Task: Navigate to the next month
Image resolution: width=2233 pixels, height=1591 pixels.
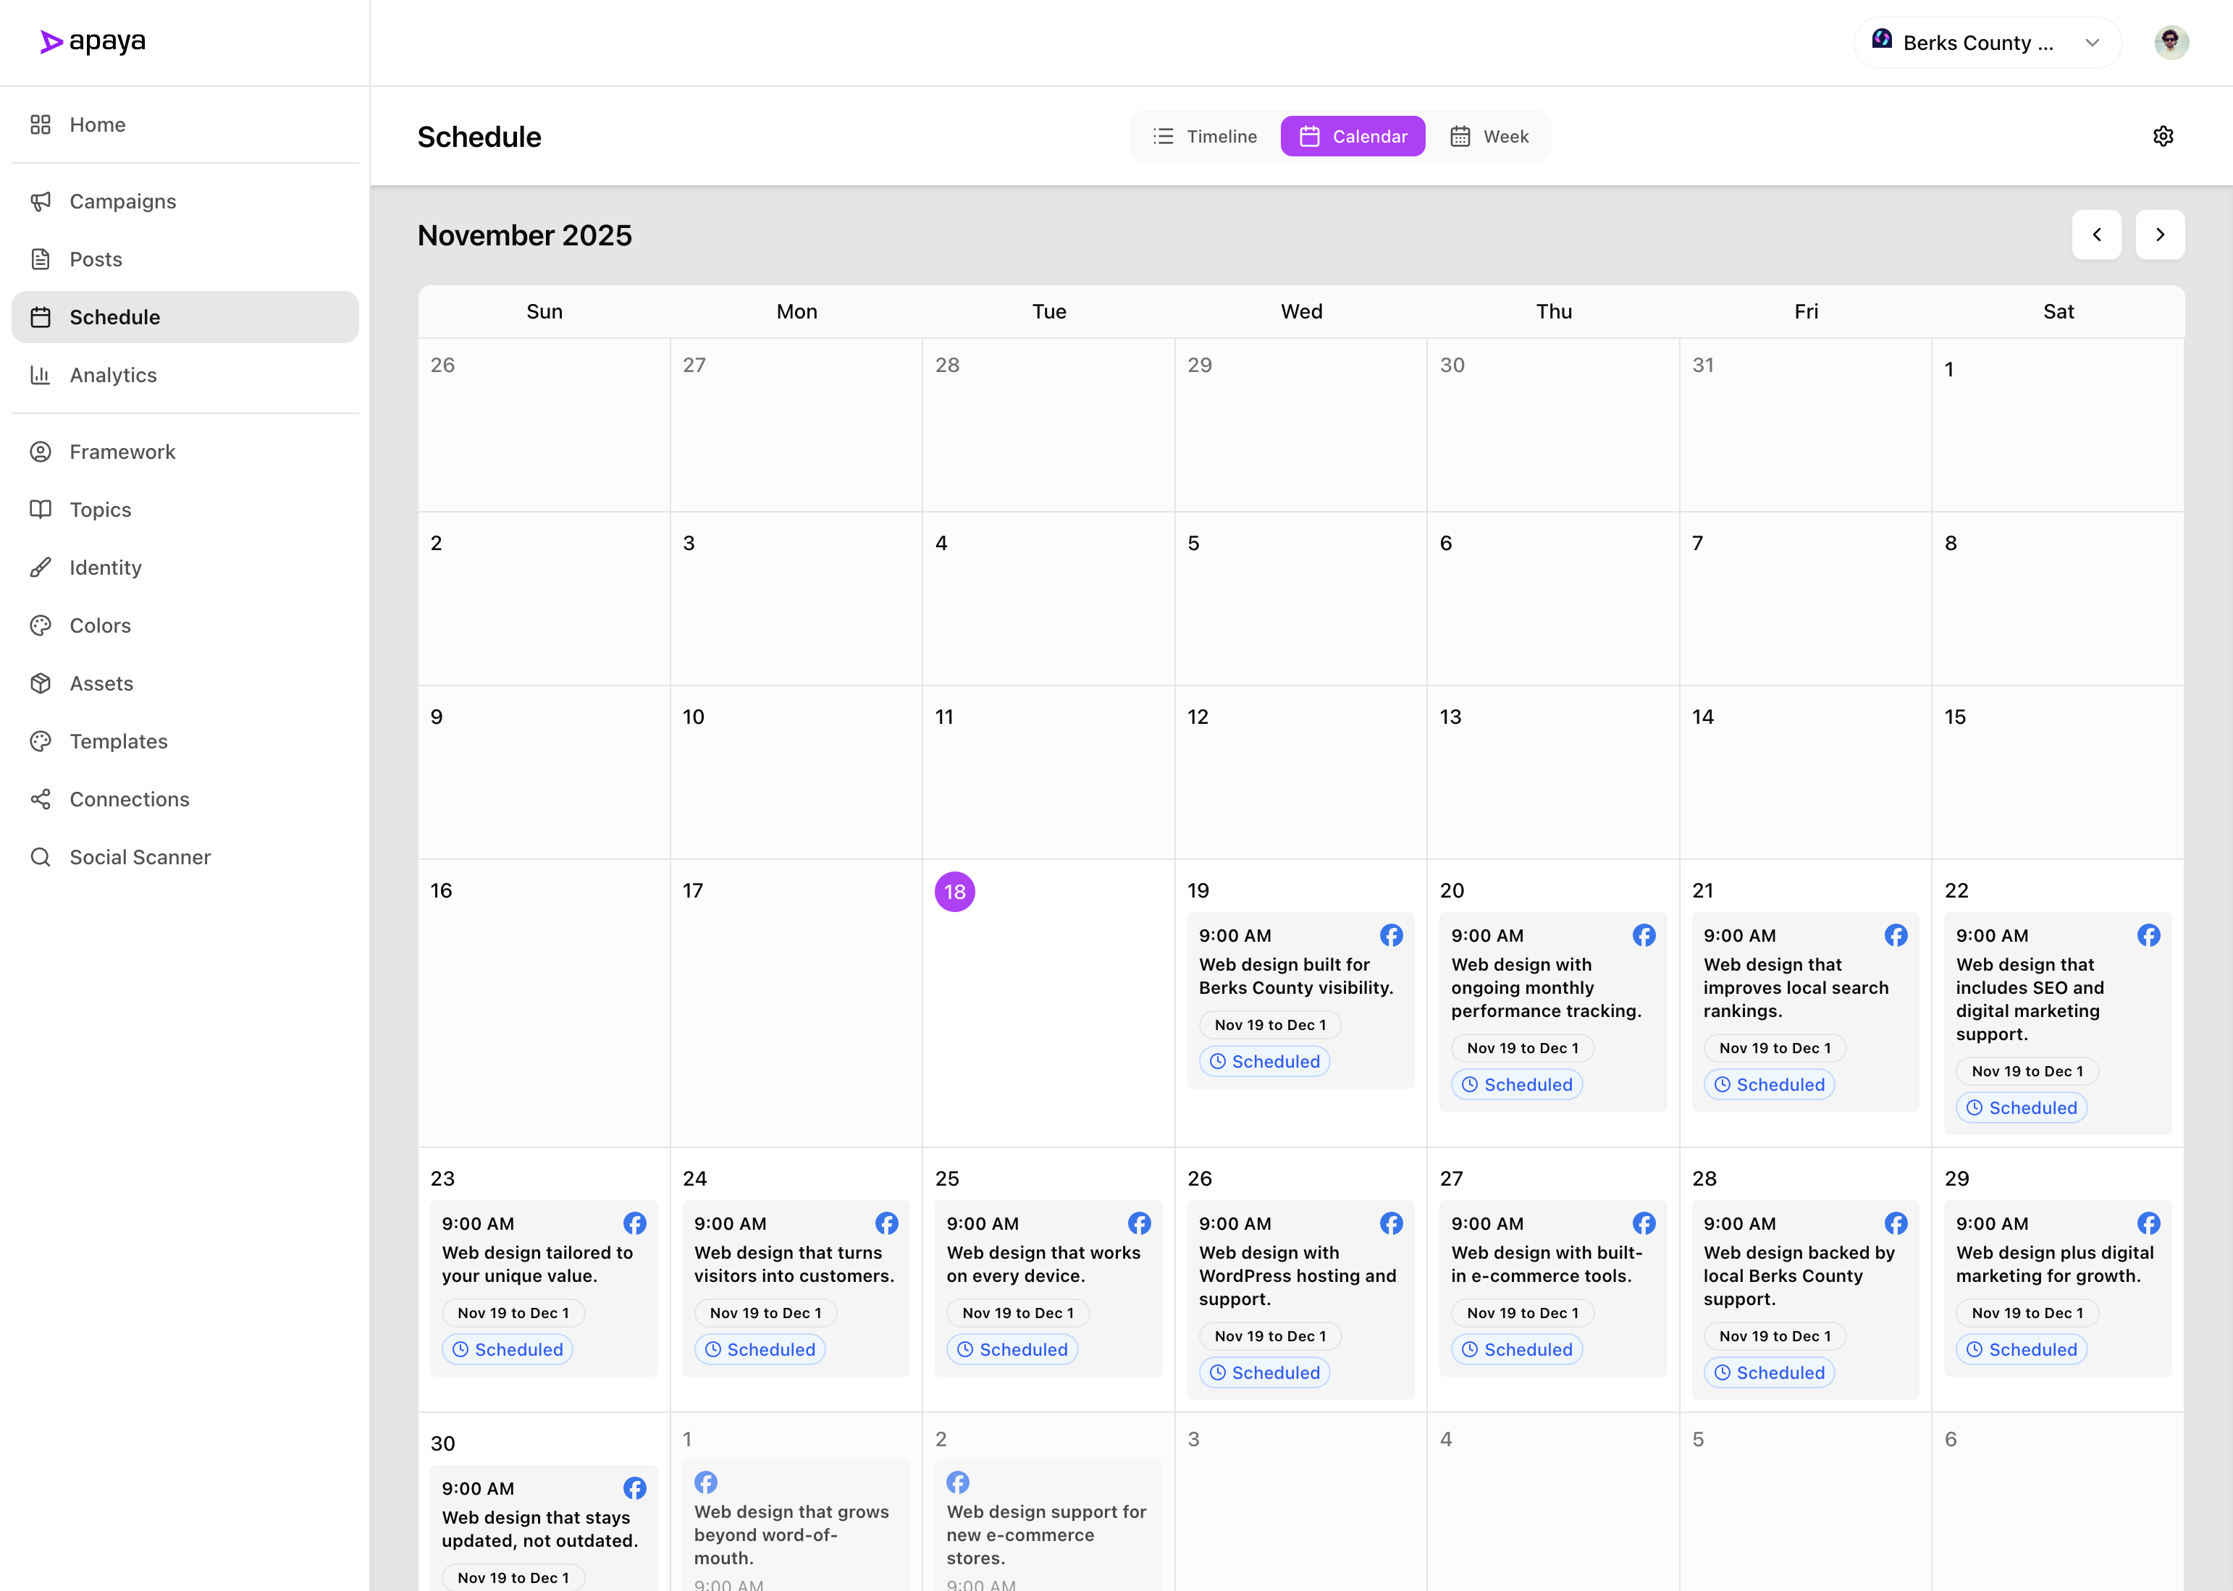Action: [2160, 235]
